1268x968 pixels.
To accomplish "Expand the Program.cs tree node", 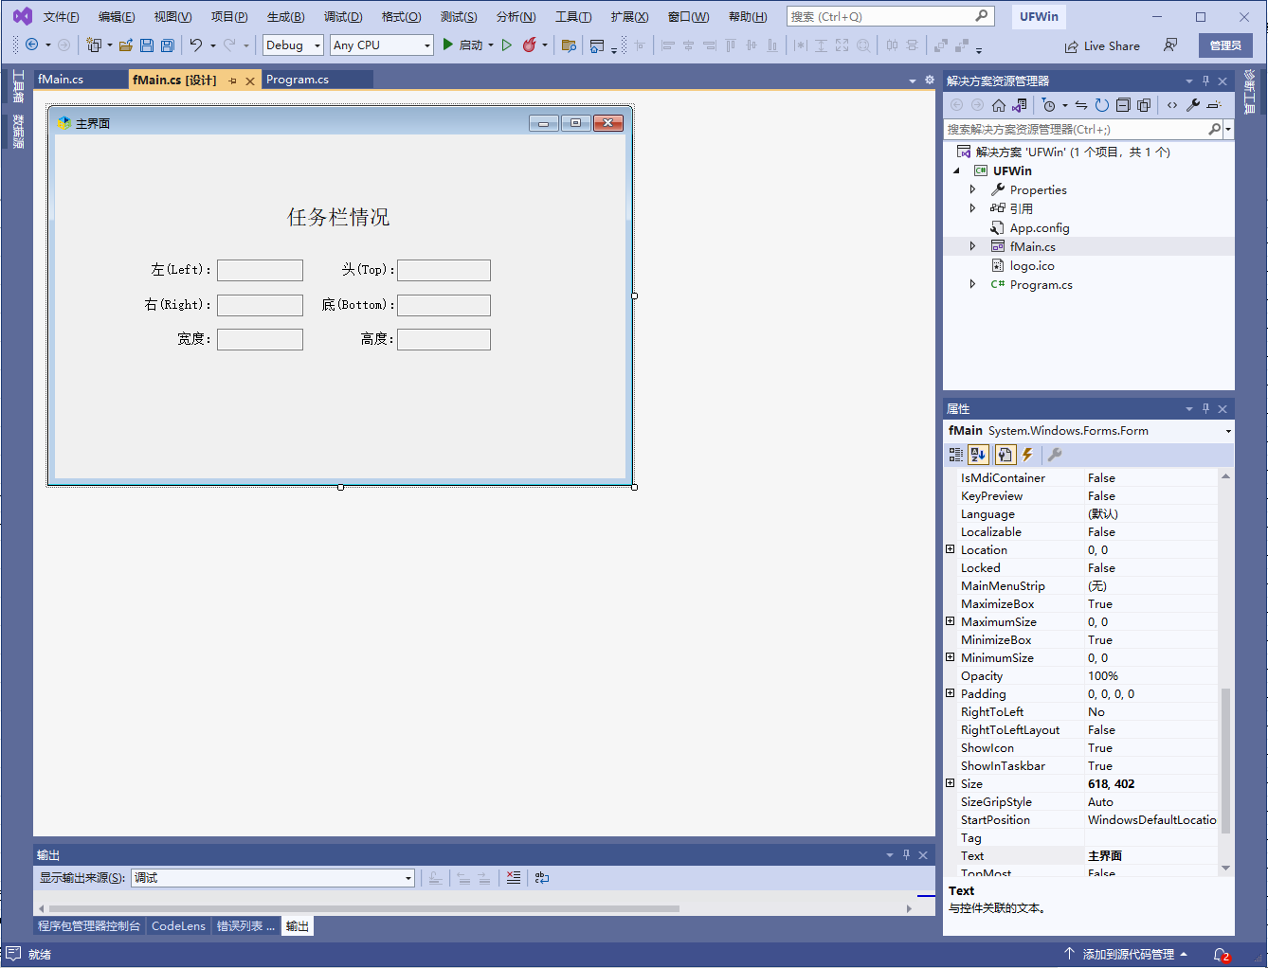I will point(972,284).
